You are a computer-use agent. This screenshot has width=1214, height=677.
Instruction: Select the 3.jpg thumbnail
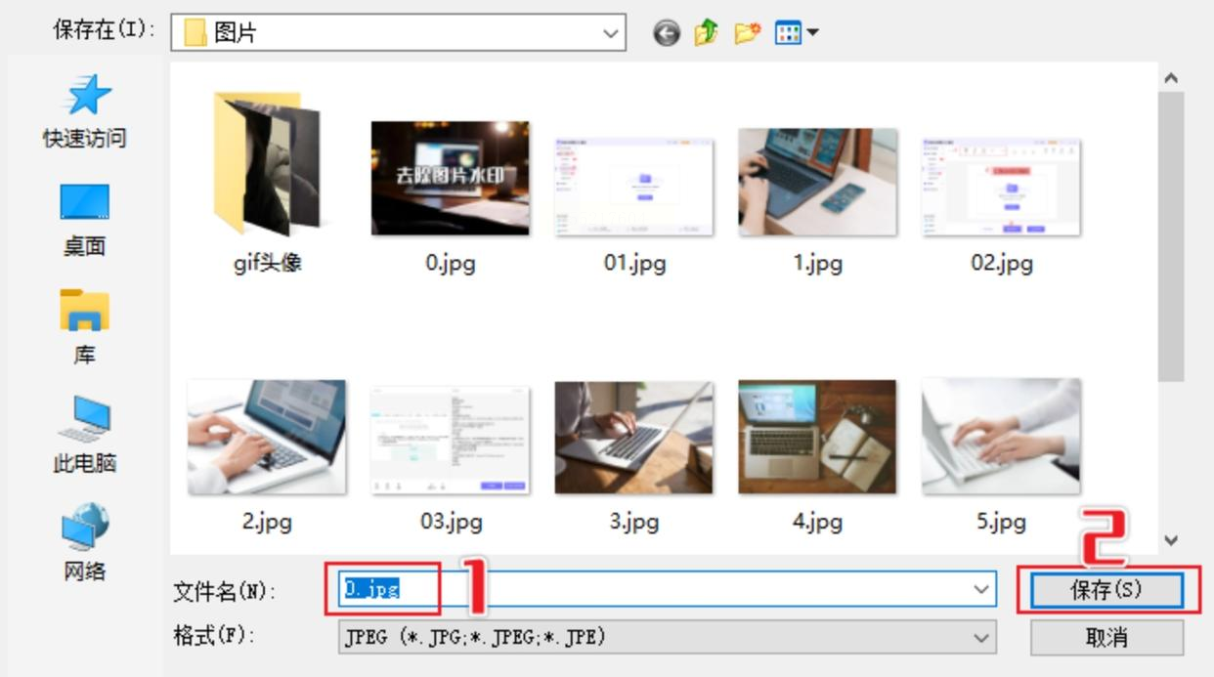tap(634, 437)
